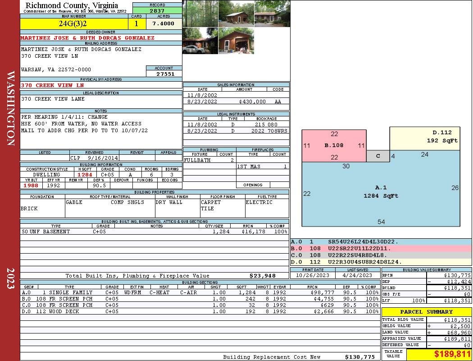Screen dimensions: 473x361
Task: Click the 1ST MAS fireplace type
Action: coord(249,167)
